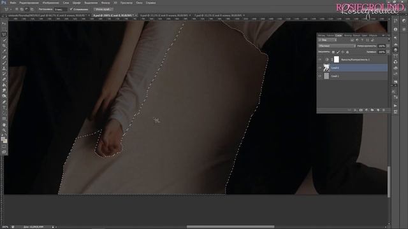Toggle lock image pixels brush icon

pyautogui.click(x=338, y=52)
